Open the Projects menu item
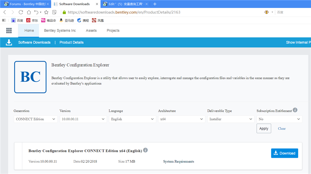 click(113, 30)
